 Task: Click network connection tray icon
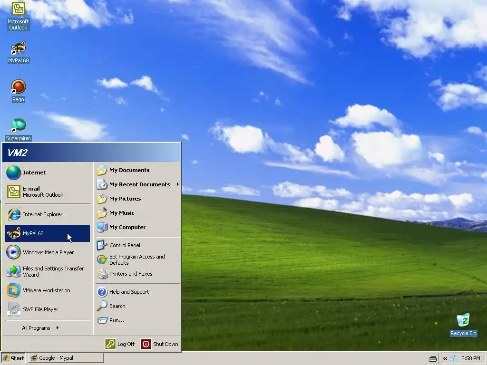click(x=453, y=358)
